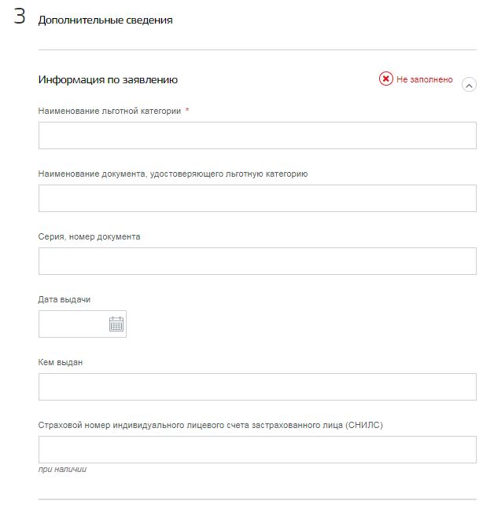Click the Дата выдачи label
The image size is (494, 516).
(65, 299)
